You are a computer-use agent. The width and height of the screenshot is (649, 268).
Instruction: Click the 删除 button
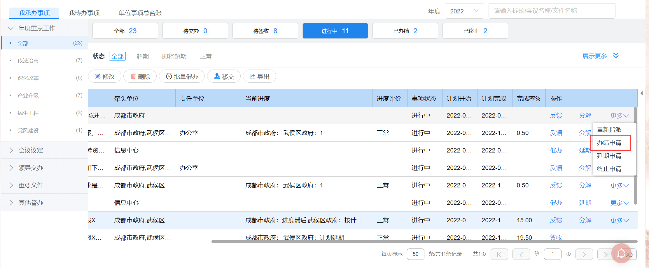coord(140,76)
